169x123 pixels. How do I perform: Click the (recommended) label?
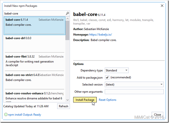pos(121,77)
